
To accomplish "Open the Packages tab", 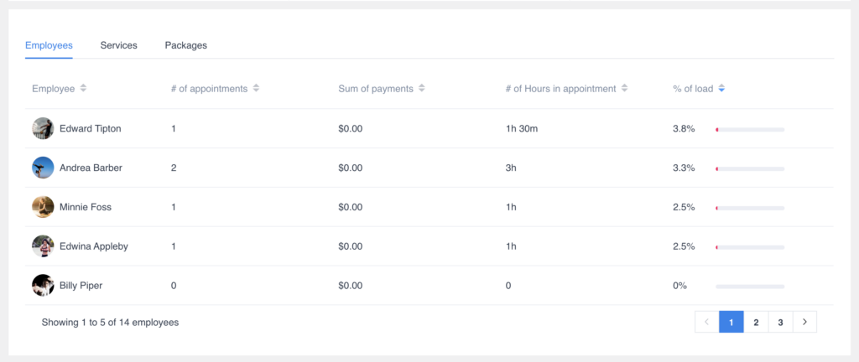I will tap(185, 45).
